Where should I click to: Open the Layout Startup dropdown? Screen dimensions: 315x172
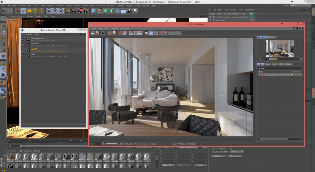pos(301,5)
